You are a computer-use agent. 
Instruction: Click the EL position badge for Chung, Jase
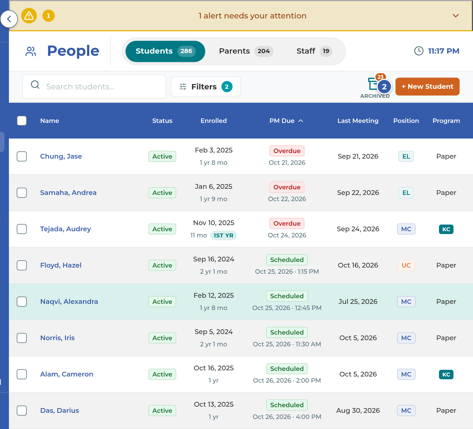pos(406,156)
